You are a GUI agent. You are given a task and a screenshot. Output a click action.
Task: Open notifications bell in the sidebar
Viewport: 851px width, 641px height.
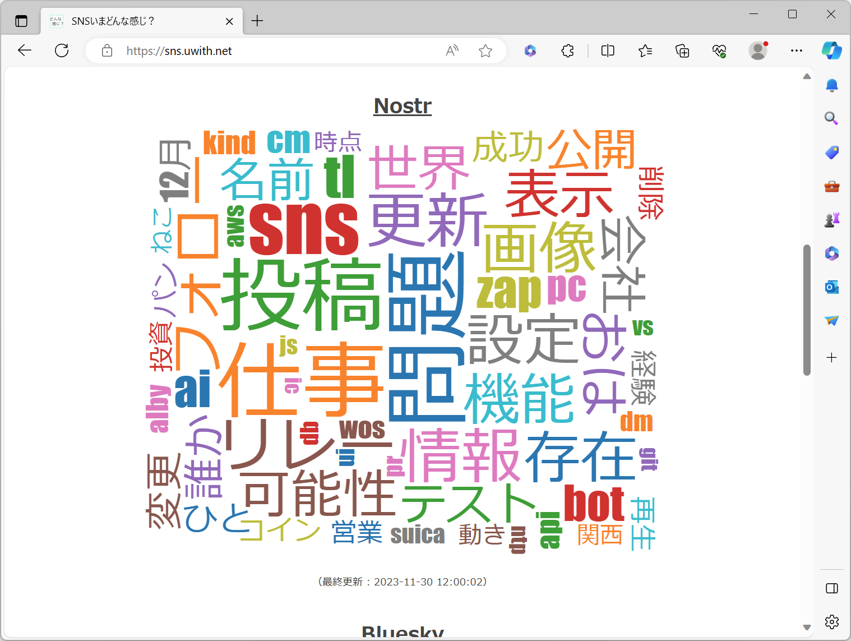(x=832, y=85)
